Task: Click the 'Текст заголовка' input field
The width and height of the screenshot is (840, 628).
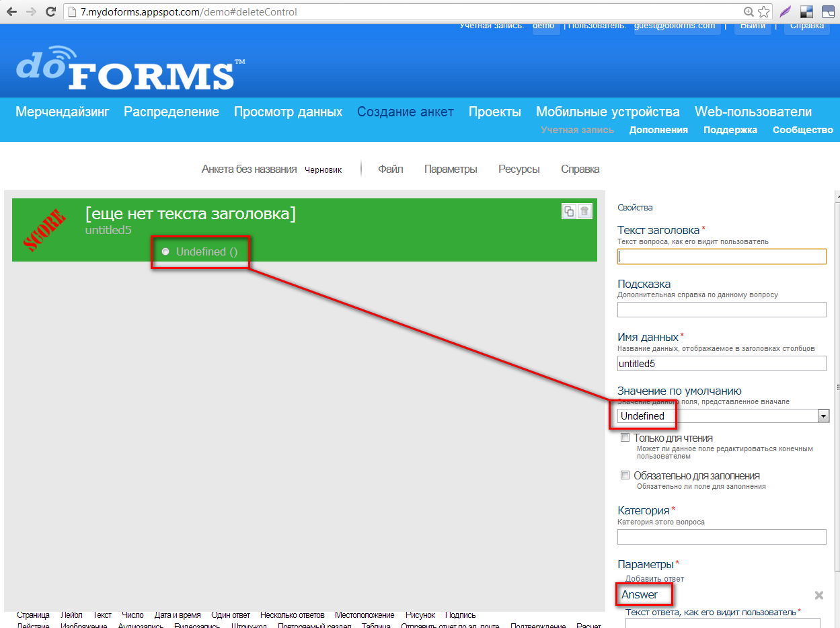Action: 722,256
